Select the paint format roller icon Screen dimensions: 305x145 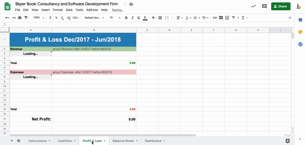click(x=26, y=18)
